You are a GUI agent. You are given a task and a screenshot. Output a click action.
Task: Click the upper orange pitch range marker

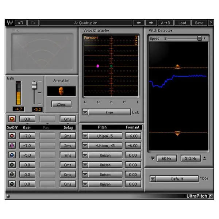[x=177, y=67]
